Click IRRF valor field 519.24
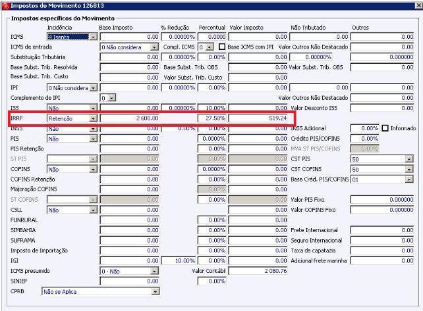This screenshot has width=423, height=311. [258, 118]
